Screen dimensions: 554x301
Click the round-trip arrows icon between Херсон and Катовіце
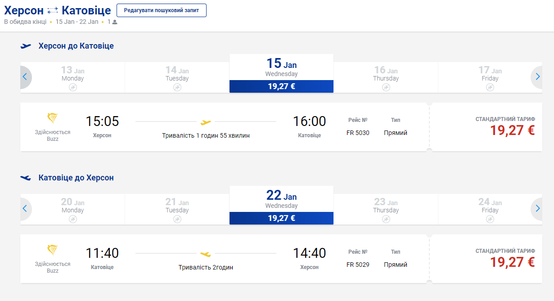click(53, 10)
